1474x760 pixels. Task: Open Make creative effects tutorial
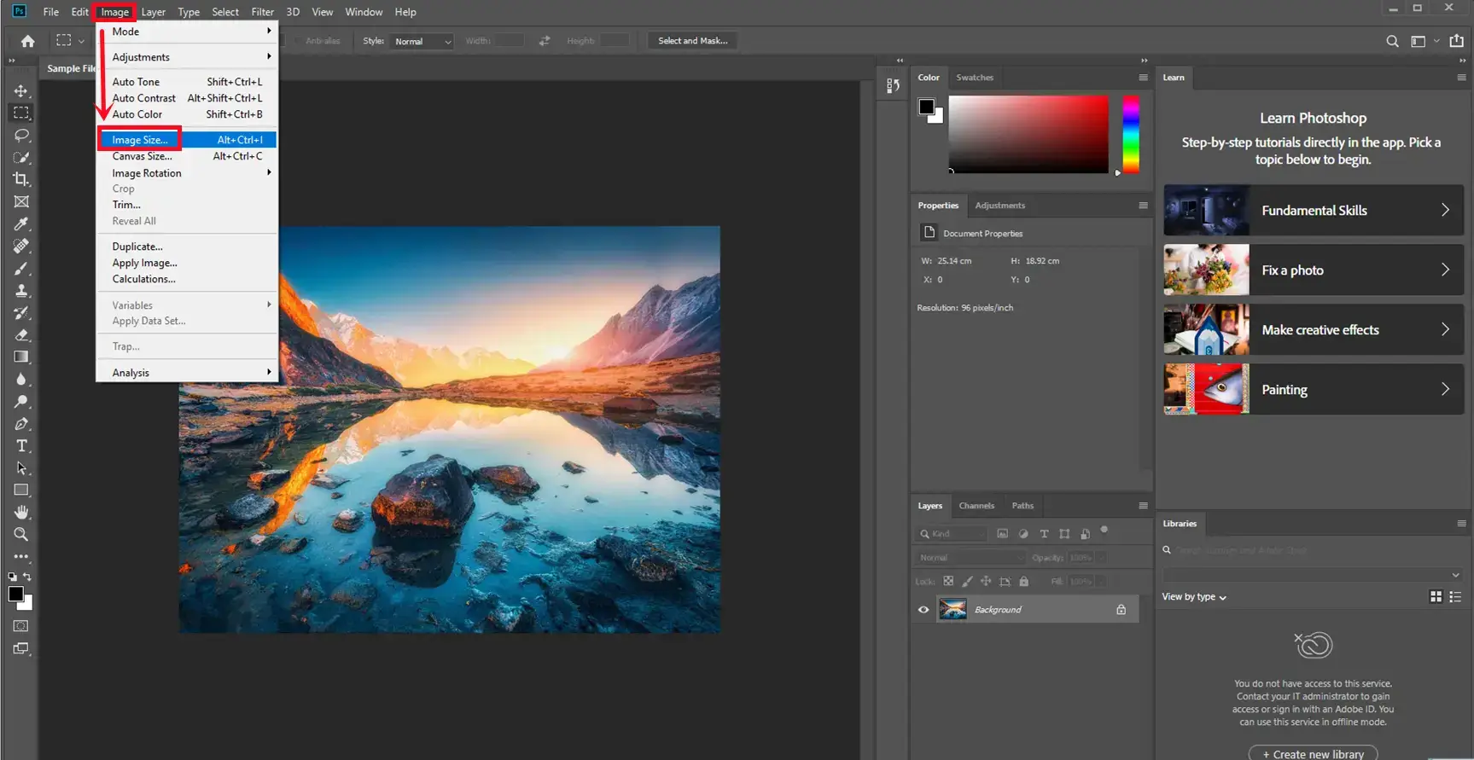click(1314, 329)
